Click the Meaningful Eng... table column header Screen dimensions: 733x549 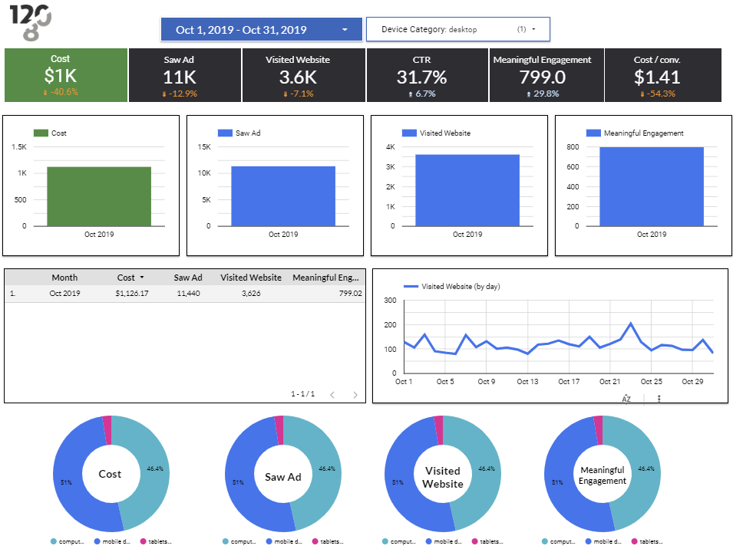pos(326,278)
